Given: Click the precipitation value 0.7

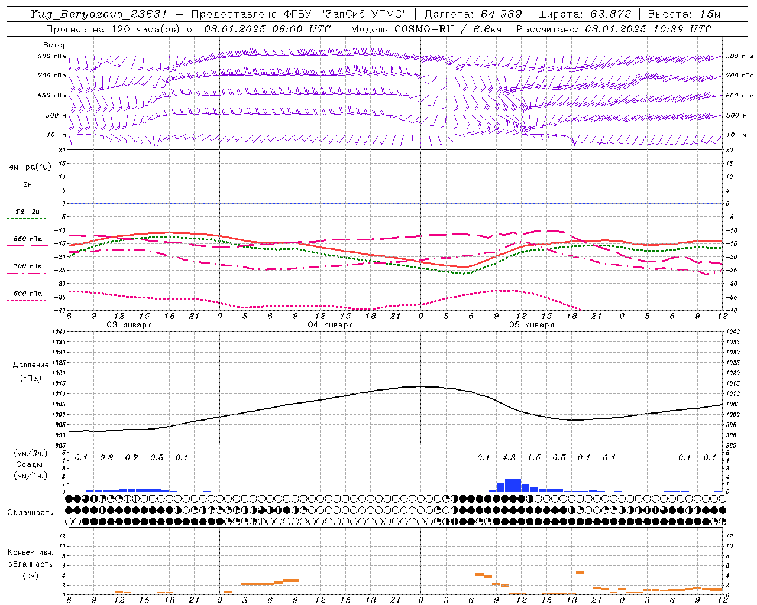Looking at the screenshot, I should coord(132,457).
